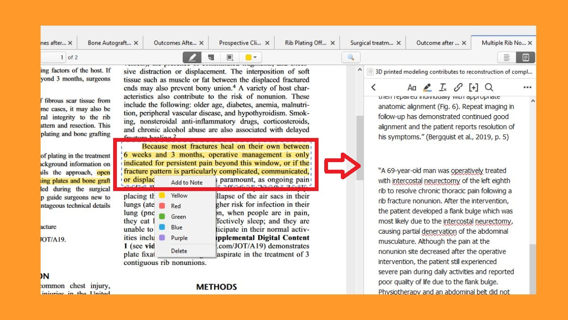Click the METHODS heading in PDF
This screenshot has height=320, width=568.
point(216,287)
